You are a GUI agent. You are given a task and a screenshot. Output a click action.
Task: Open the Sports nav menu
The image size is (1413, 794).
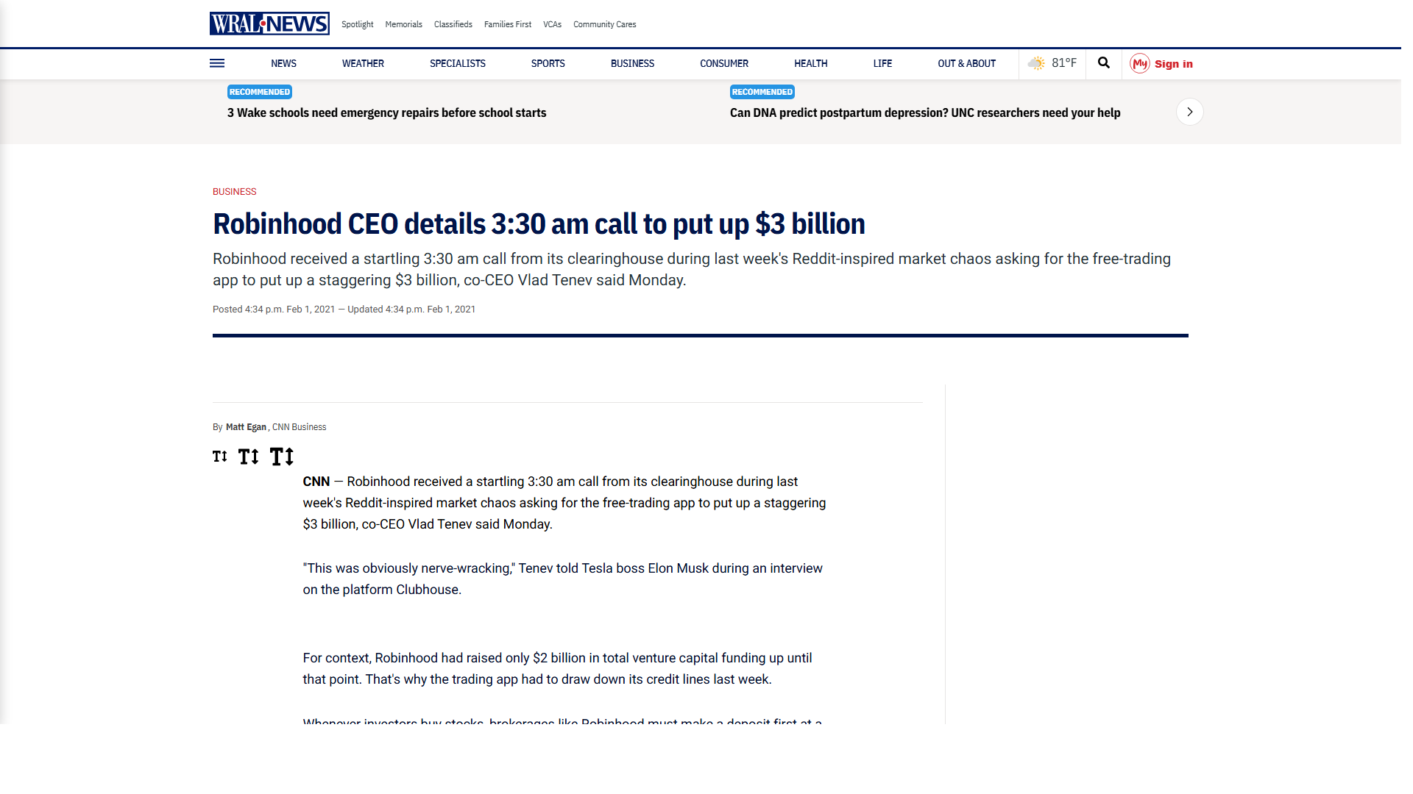[x=548, y=64]
